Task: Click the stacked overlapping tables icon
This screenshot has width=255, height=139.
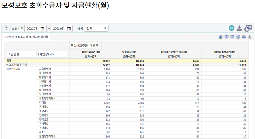Action: coord(238,37)
